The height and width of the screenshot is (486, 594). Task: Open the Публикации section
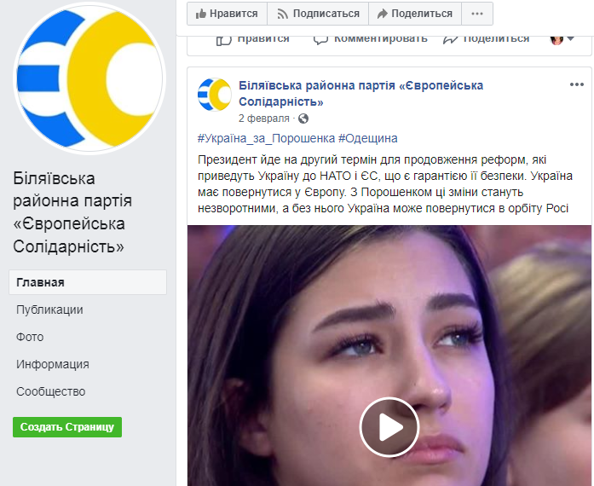(49, 310)
